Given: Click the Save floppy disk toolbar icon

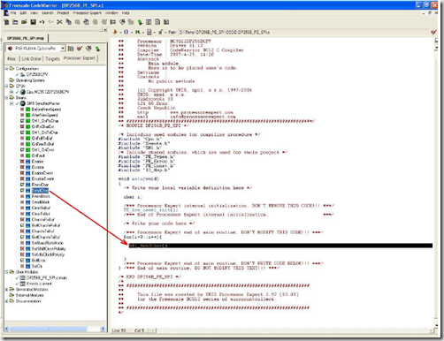Looking at the screenshot, I should tap(33, 22).
